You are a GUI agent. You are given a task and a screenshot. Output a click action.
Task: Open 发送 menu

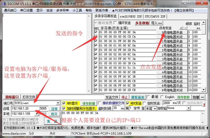(x=49, y=10)
